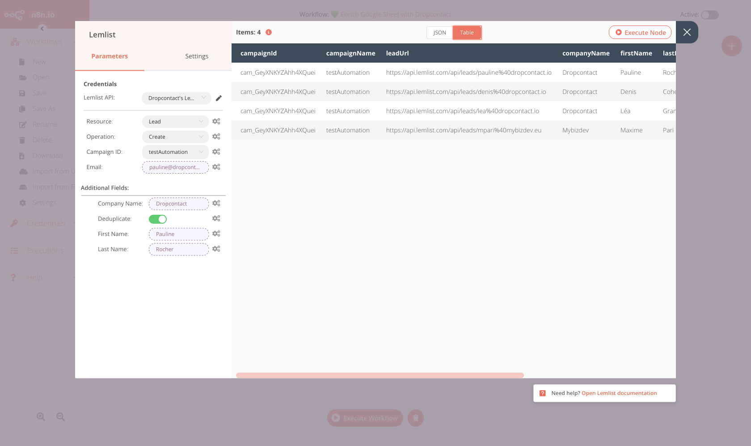Viewport: 751px width, 446px height.
Task: Disable the Deduplicate toggle
Action: click(x=157, y=219)
